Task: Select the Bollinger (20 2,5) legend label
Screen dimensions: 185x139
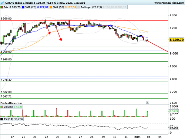Action: point(91,7)
